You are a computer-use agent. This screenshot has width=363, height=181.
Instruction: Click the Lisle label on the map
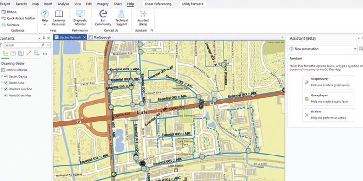click(x=142, y=112)
